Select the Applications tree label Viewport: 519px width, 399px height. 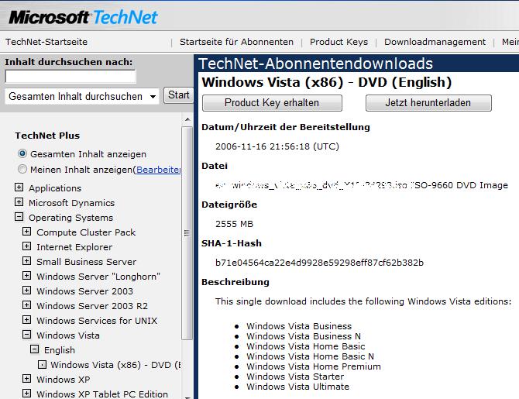pyautogui.click(x=55, y=188)
